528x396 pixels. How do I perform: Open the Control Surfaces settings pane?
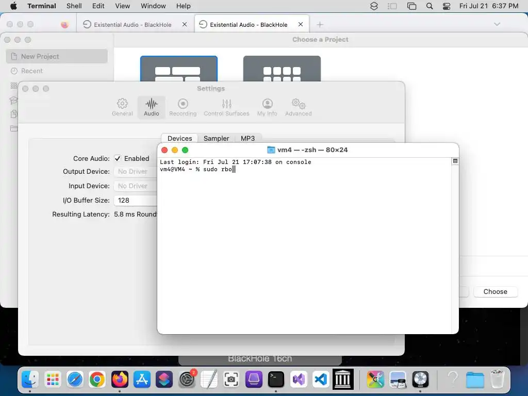226,107
